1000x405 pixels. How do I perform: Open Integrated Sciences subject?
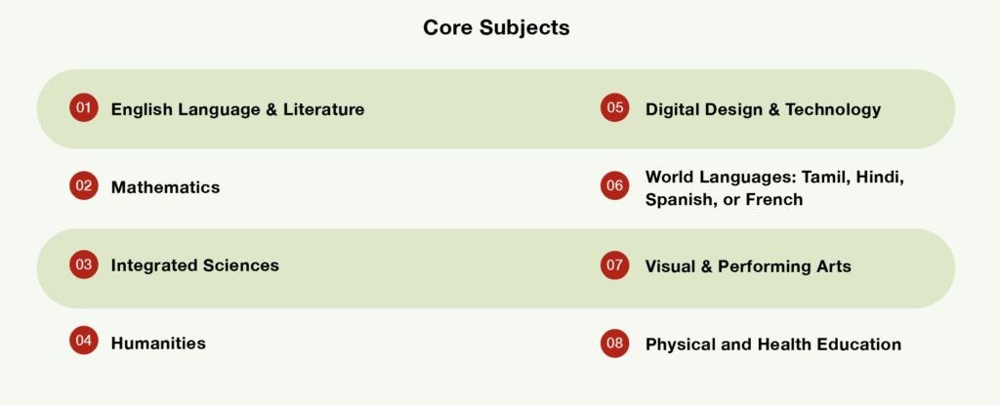point(195,265)
